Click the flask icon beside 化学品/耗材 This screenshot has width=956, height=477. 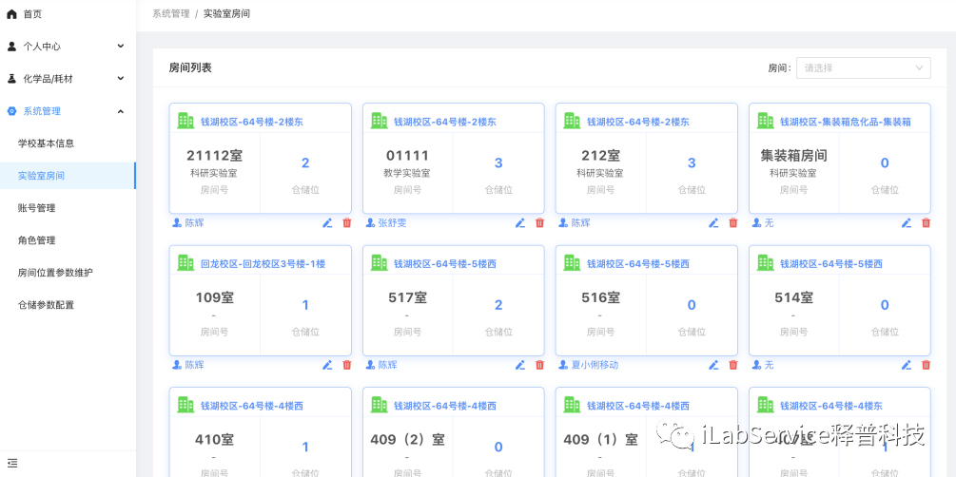pyautogui.click(x=11, y=79)
